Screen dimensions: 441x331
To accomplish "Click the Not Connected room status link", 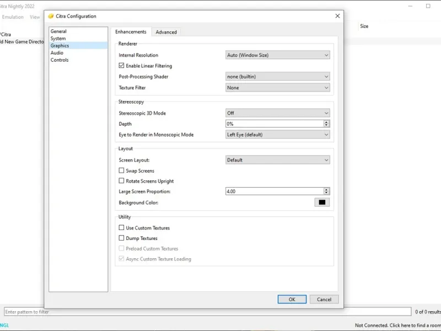I will pos(397,325).
